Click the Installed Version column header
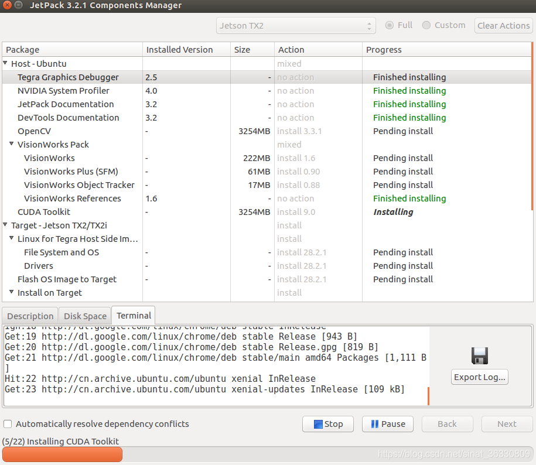The width and height of the screenshot is (536, 465). coord(187,50)
